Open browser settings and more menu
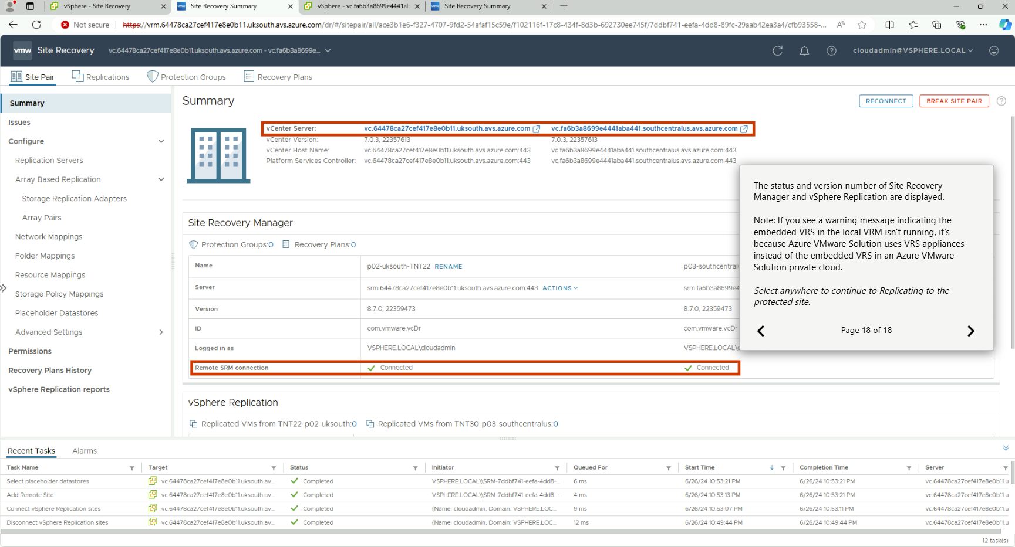 (983, 25)
